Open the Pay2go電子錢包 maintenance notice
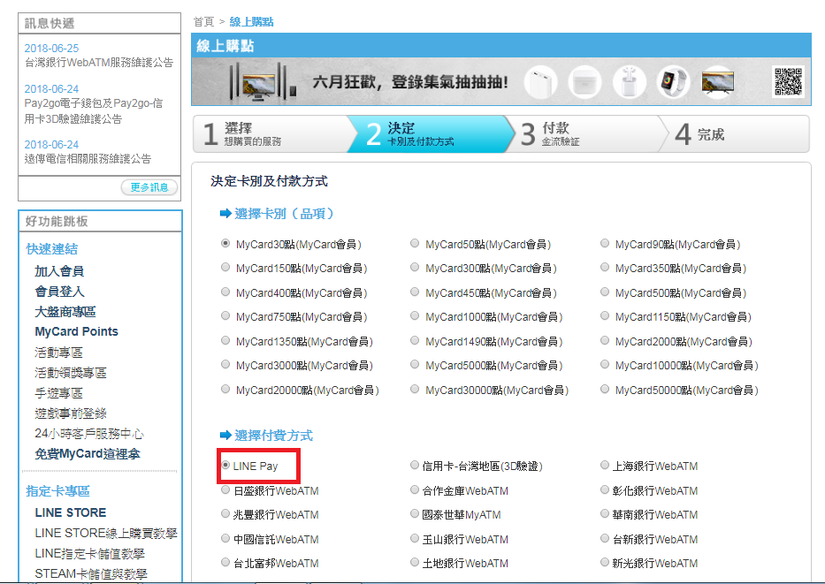The image size is (825, 584). pos(94,111)
